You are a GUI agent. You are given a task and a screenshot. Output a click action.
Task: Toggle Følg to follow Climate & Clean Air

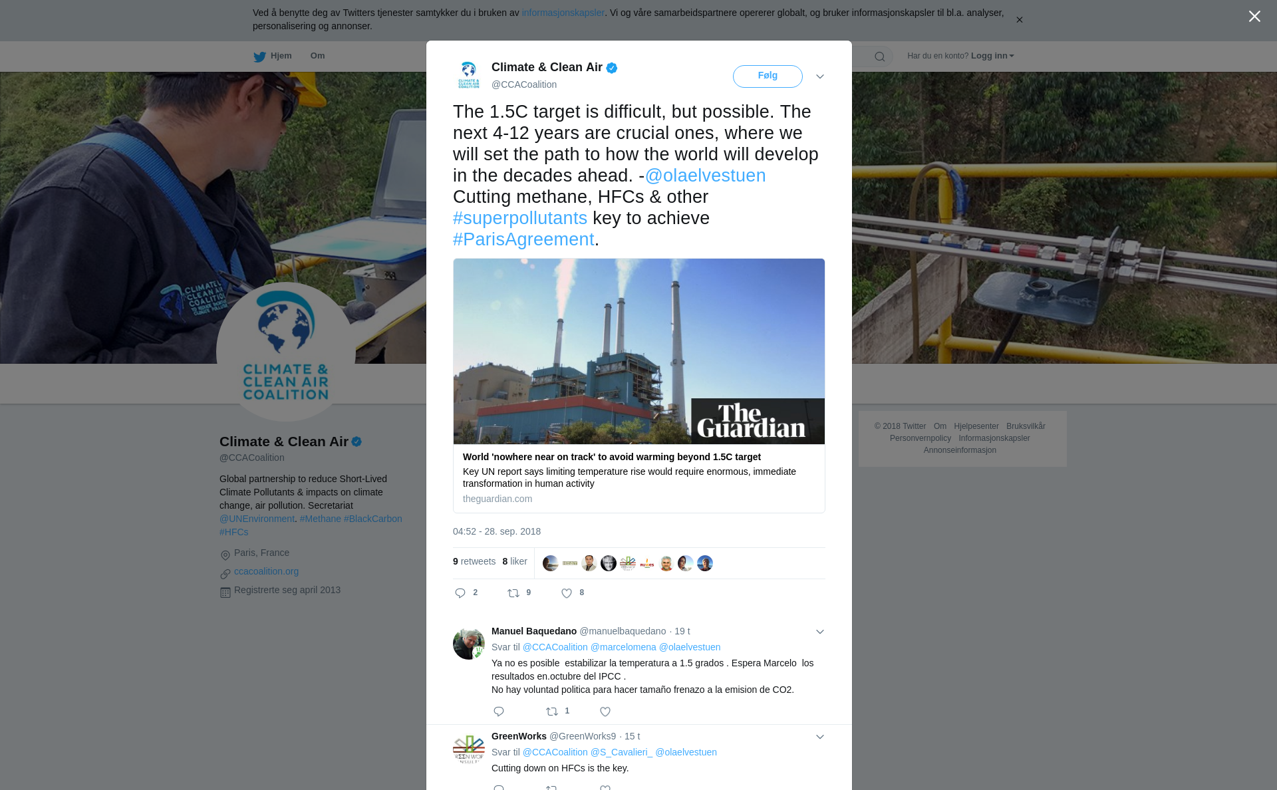768,76
